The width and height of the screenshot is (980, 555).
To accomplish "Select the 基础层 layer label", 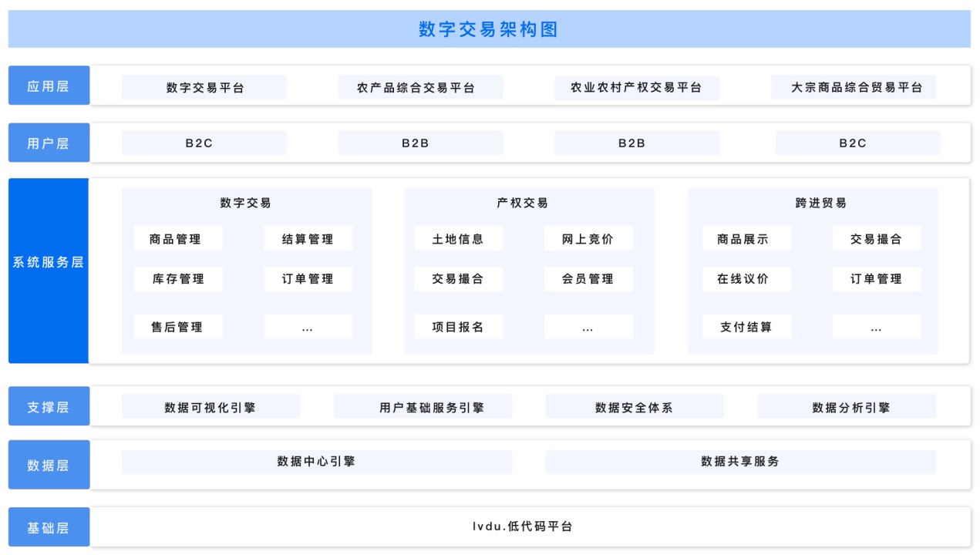I will pyautogui.click(x=49, y=527).
